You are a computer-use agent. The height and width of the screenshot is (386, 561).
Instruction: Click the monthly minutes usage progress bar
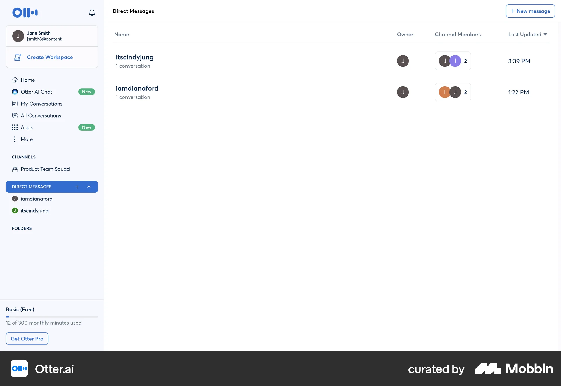click(x=52, y=316)
